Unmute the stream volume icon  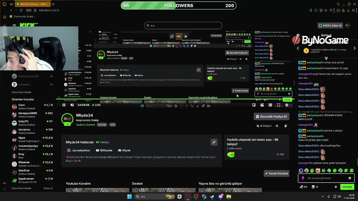pos(72,105)
